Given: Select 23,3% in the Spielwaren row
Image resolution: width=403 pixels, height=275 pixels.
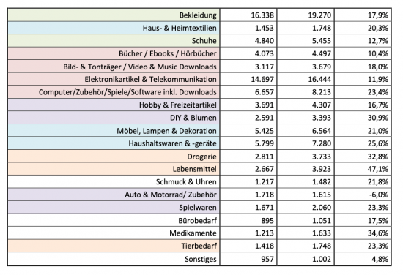Looking at the screenshot, I should pos(378,208).
